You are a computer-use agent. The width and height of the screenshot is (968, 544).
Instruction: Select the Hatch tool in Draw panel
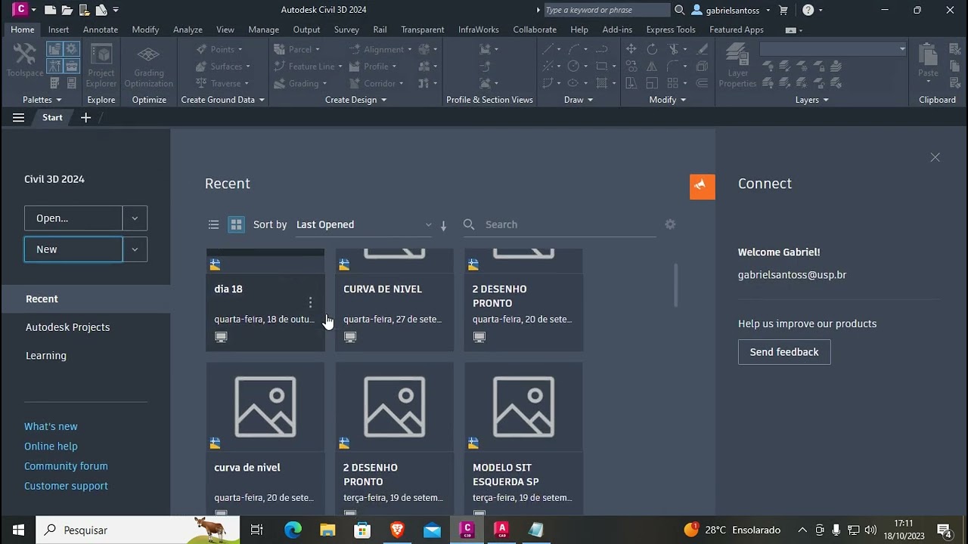click(x=602, y=83)
